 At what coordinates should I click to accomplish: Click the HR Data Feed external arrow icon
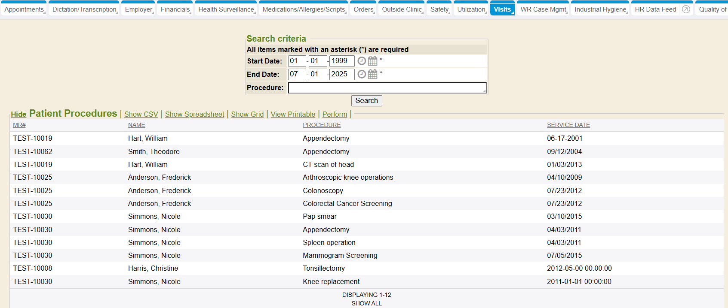pyautogui.click(x=686, y=9)
